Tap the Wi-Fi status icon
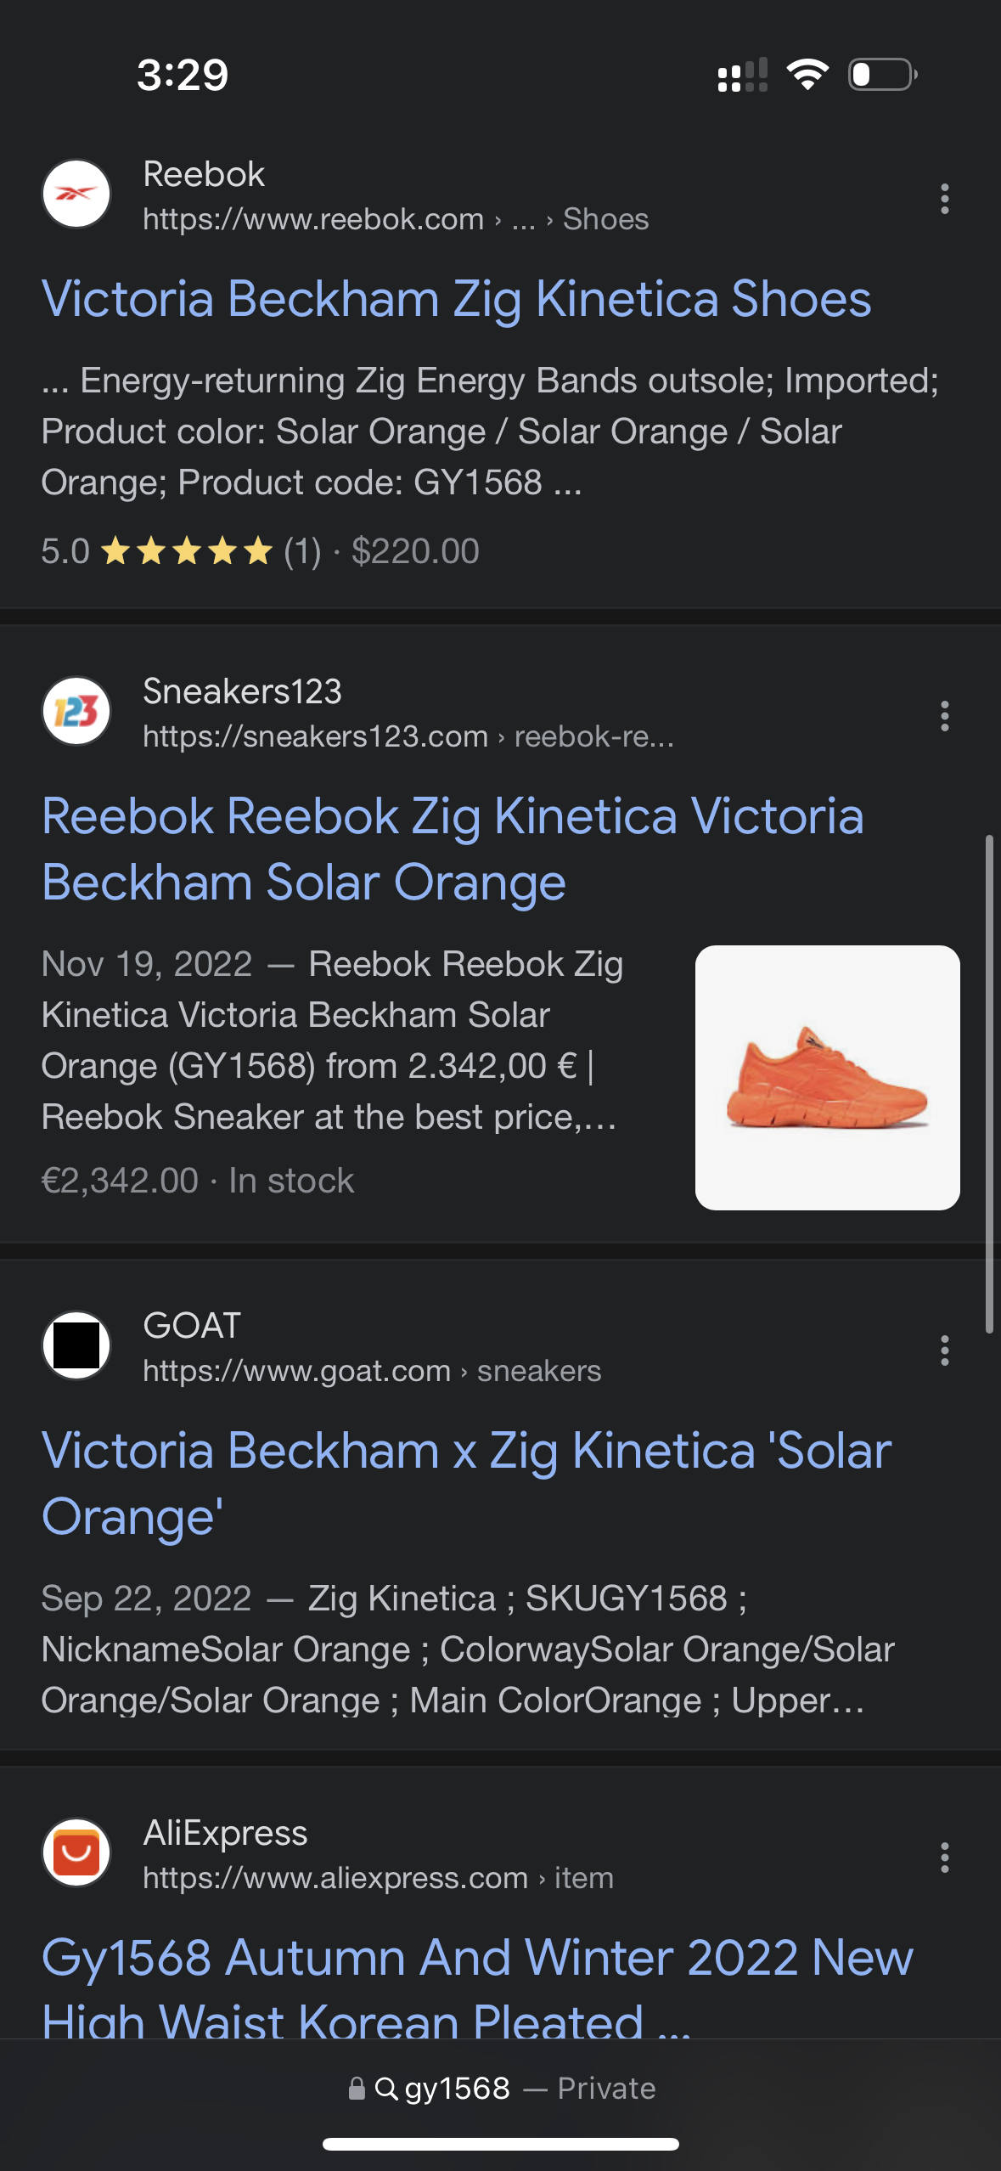 click(x=807, y=75)
